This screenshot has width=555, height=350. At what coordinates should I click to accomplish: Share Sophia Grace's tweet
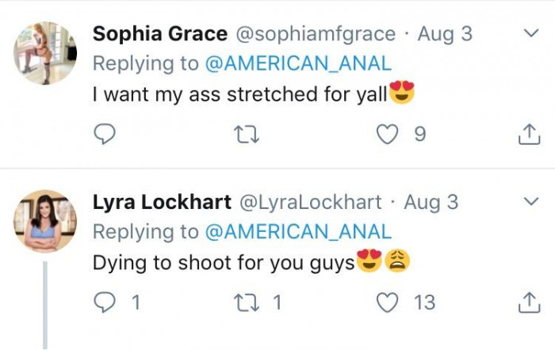click(x=528, y=135)
